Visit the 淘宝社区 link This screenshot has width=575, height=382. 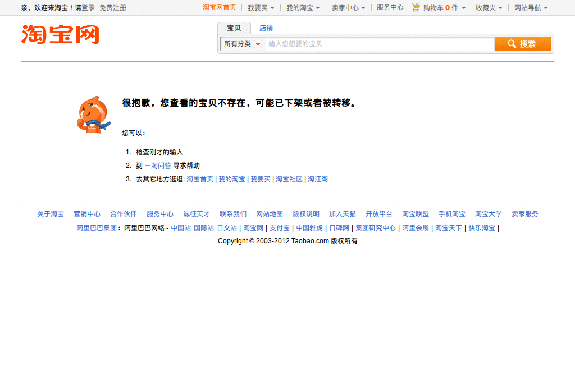289,179
